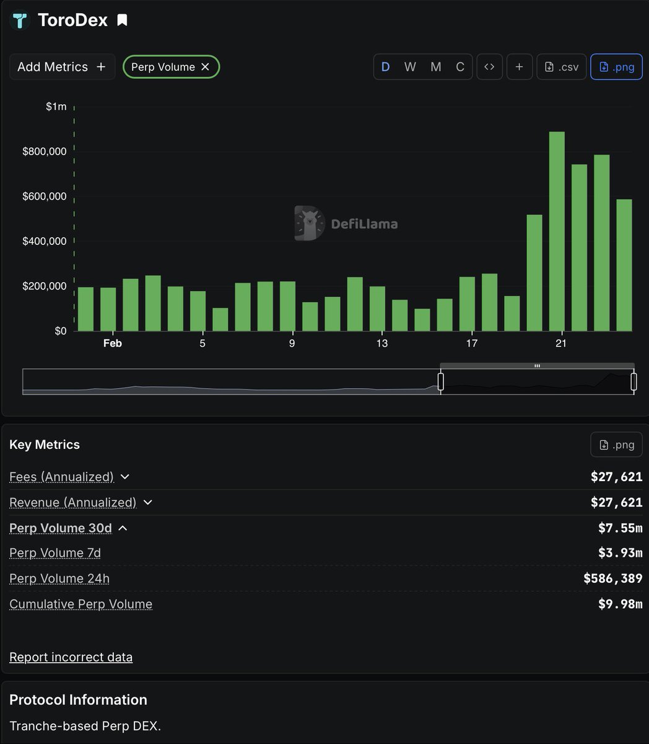Click the plus button beside embed
The height and width of the screenshot is (744, 649).
tap(520, 67)
